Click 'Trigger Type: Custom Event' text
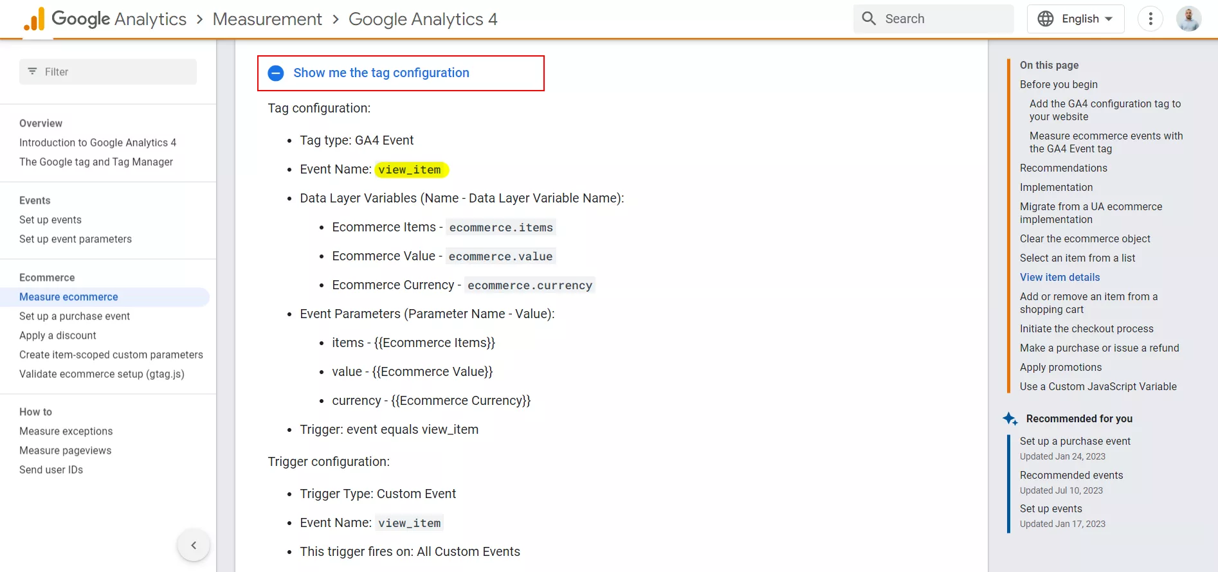1218x572 pixels. (x=377, y=494)
